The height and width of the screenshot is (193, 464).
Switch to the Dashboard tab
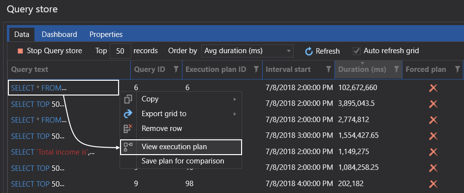coord(59,34)
